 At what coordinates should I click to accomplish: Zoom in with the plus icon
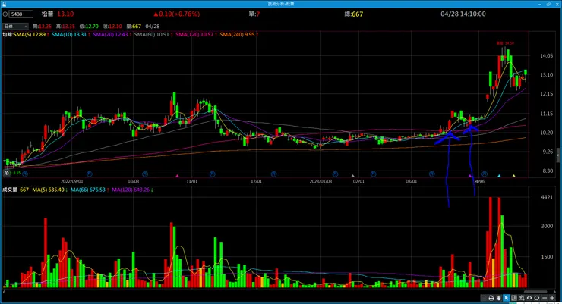(552, 298)
